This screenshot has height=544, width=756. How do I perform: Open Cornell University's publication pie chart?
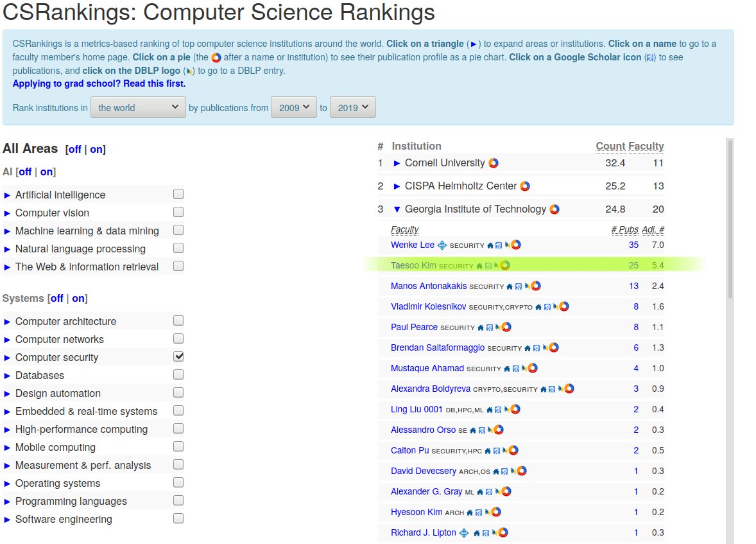[494, 163]
